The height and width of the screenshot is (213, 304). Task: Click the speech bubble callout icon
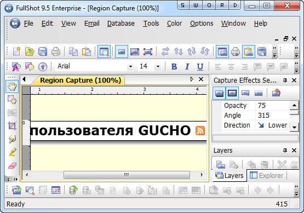pyautogui.click(x=29, y=67)
